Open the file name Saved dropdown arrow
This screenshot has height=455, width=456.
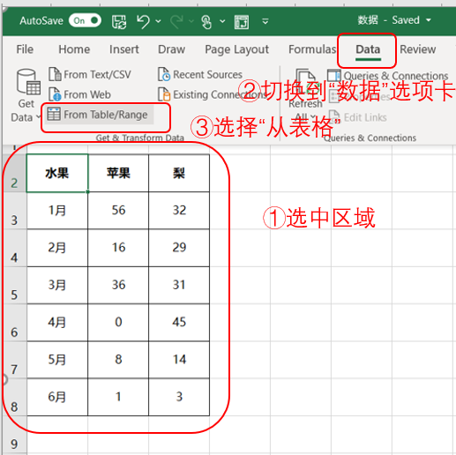click(x=429, y=20)
